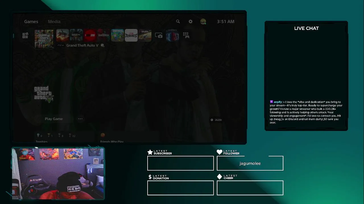Open the Trophies card label
The height and width of the screenshot is (204, 364).
42,141
